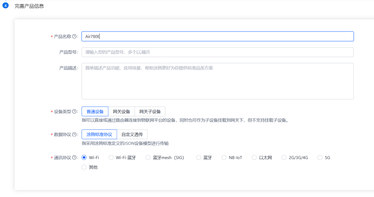Image resolution: width=374 pixels, height=197 pixels.
Task: Choose 自定义透传 data protocol
Action: [x=132, y=134]
